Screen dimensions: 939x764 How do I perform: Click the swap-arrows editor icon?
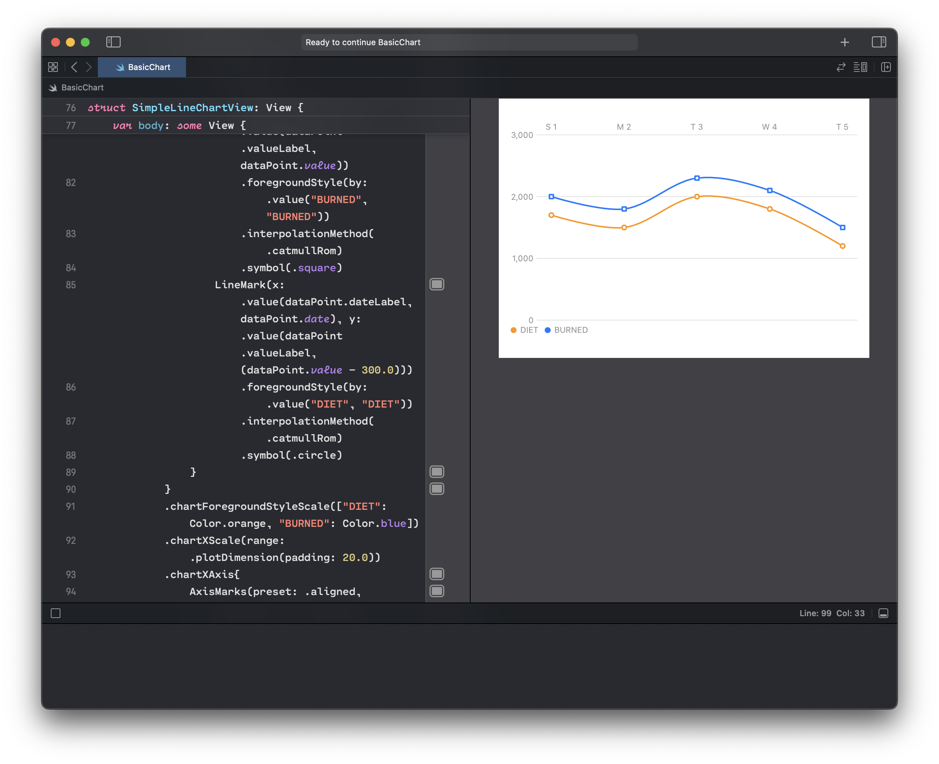[841, 67]
